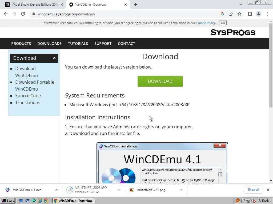Click the taskbar clock showing 6:49 AM

[264, 201]
